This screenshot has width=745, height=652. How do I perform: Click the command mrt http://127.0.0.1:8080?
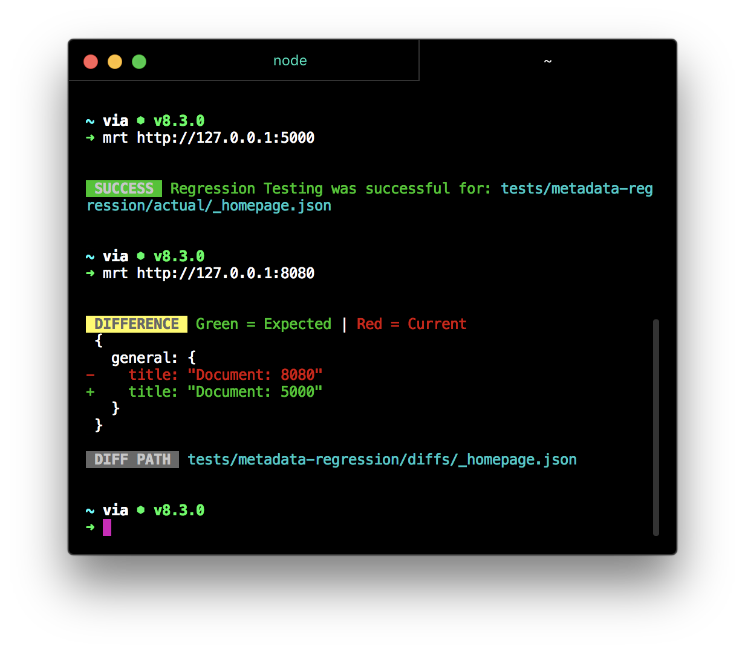click(x=209, y=273)
